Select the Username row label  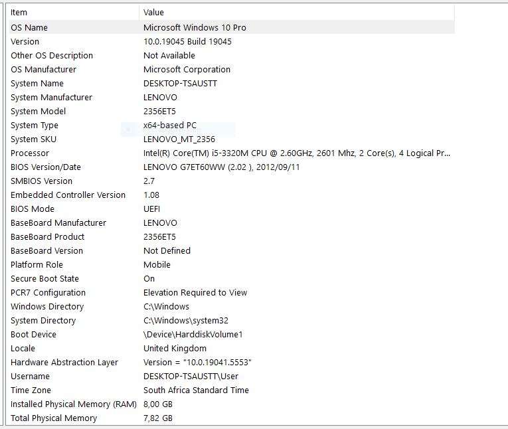(x=30, y=376)
